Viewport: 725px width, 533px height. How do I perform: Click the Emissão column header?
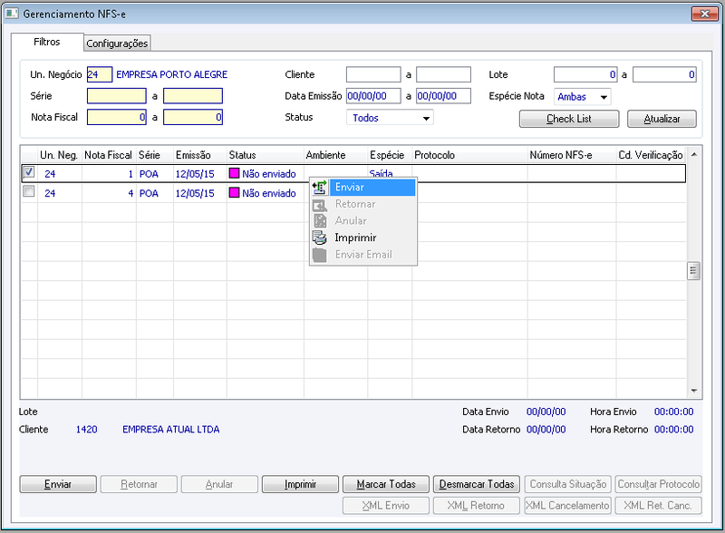(x=199, y=155)
